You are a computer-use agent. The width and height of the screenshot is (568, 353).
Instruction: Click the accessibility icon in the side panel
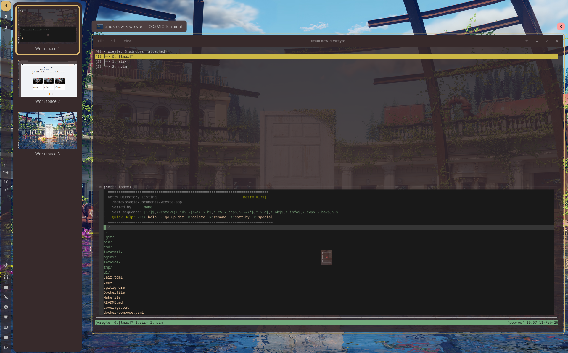pyautogui.click(x=6, y=277)
